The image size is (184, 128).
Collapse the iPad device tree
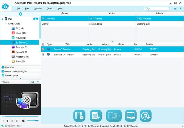pos(2,19)
